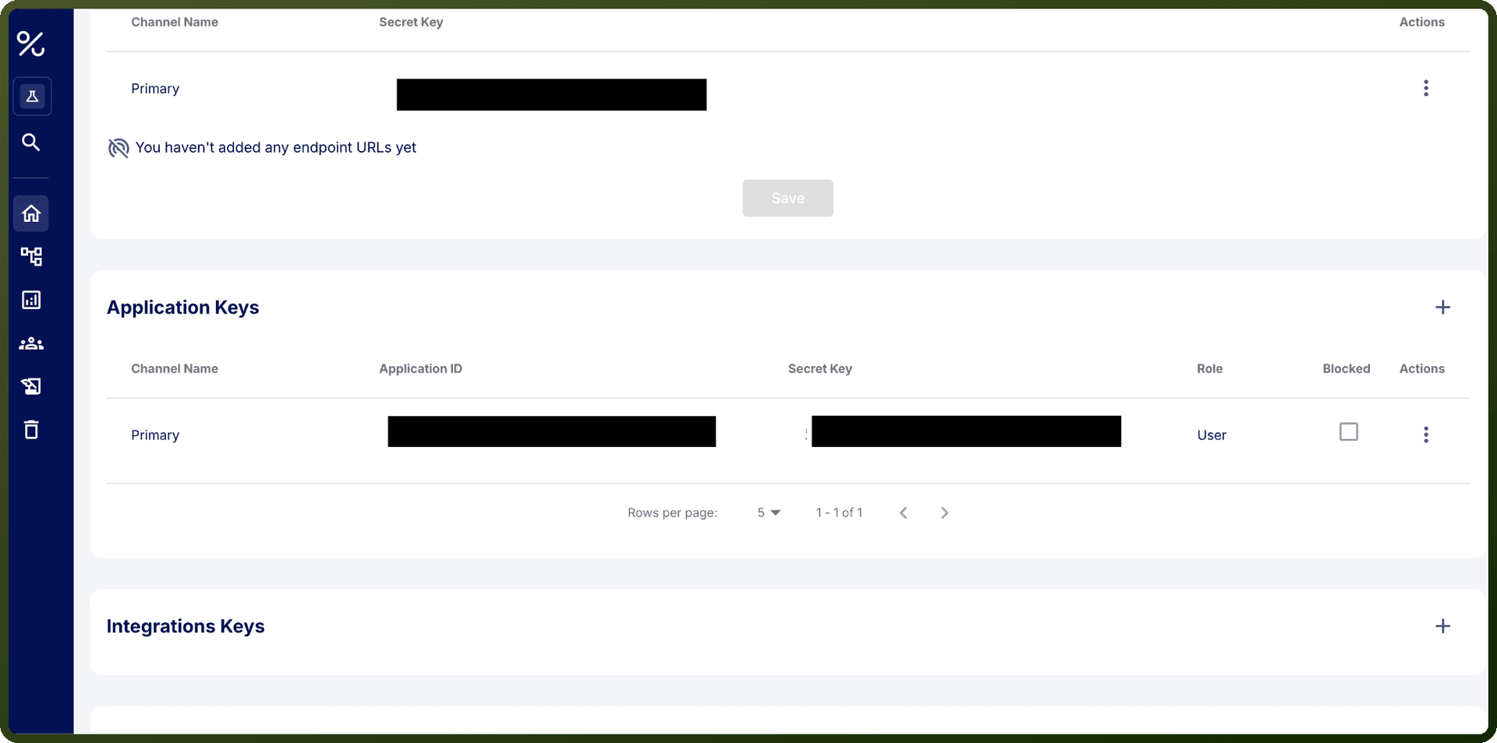Toggle Blocked checkbox for Primary application key
1497x743 pixels.
(x=1349, y=431)
